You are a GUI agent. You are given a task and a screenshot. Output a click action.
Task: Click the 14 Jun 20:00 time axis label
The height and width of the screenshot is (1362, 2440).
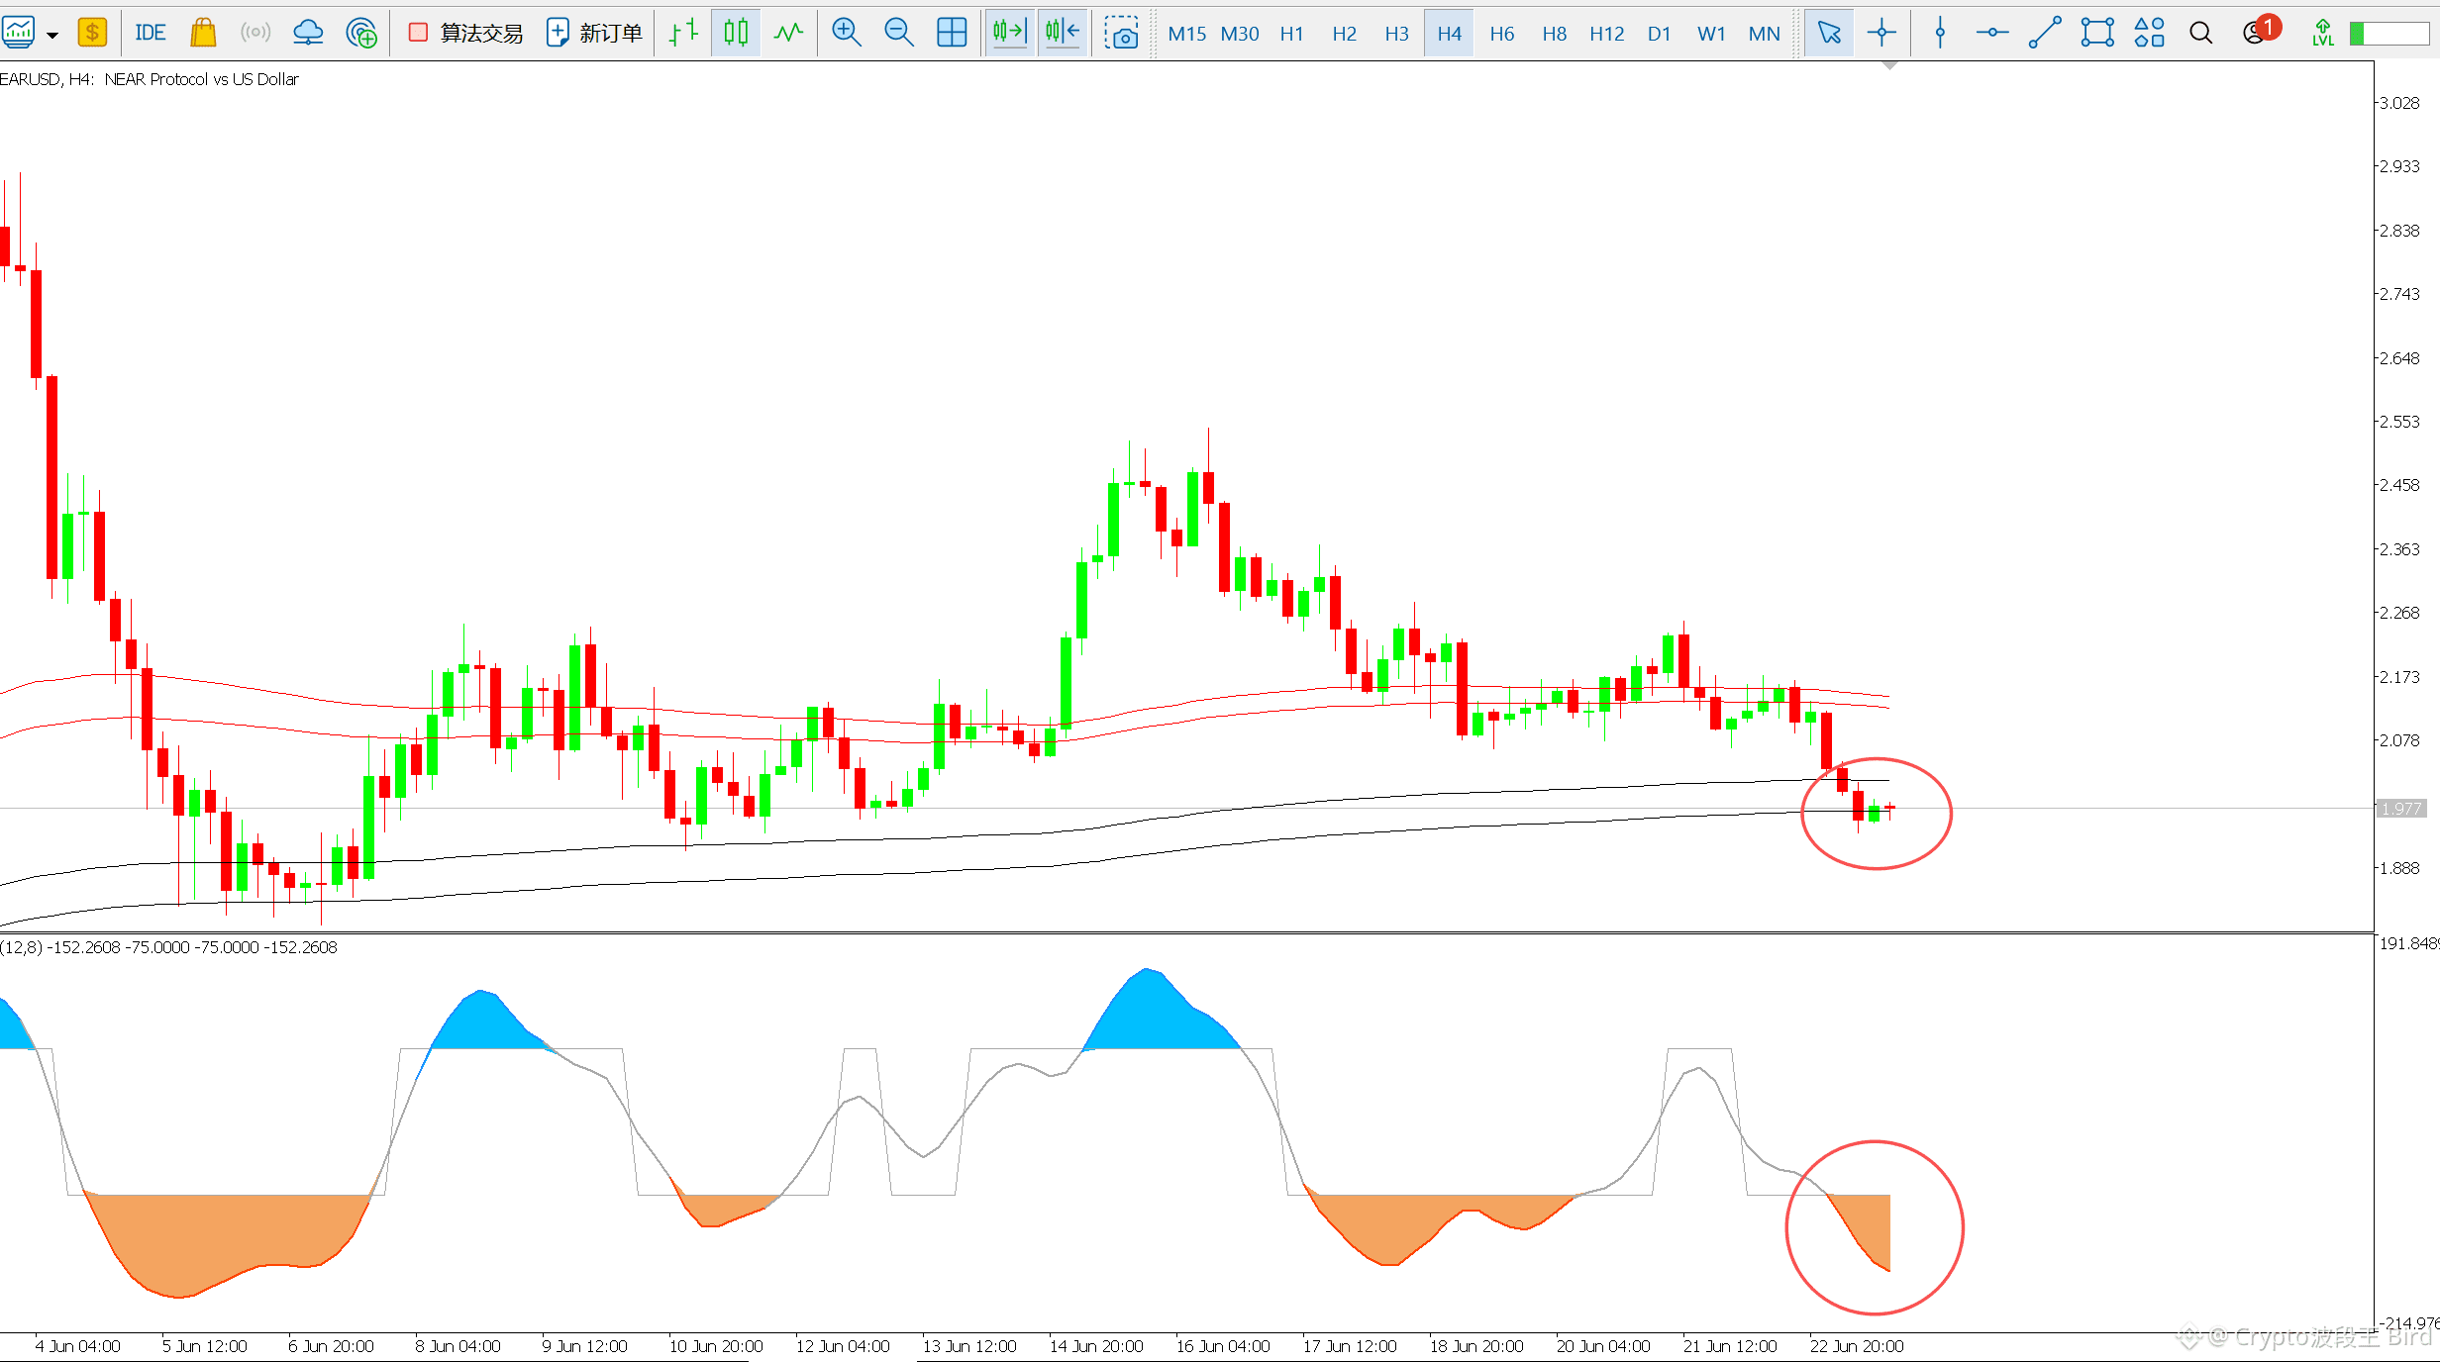pos(1096,1346)
